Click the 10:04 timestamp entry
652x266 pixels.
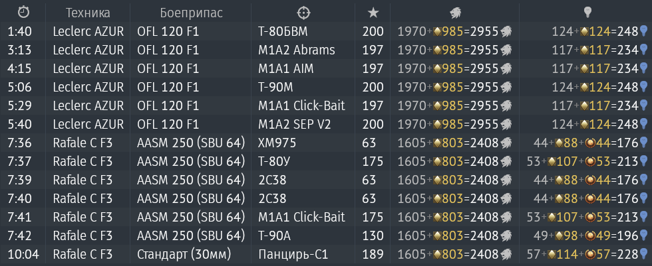(x=23, y=254)
